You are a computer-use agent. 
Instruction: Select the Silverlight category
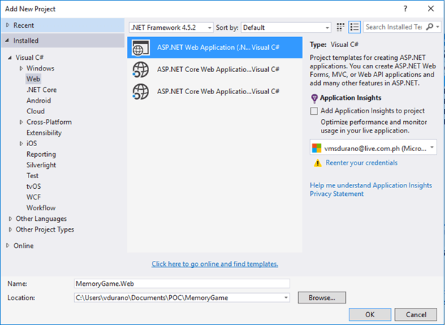(41, 165)
